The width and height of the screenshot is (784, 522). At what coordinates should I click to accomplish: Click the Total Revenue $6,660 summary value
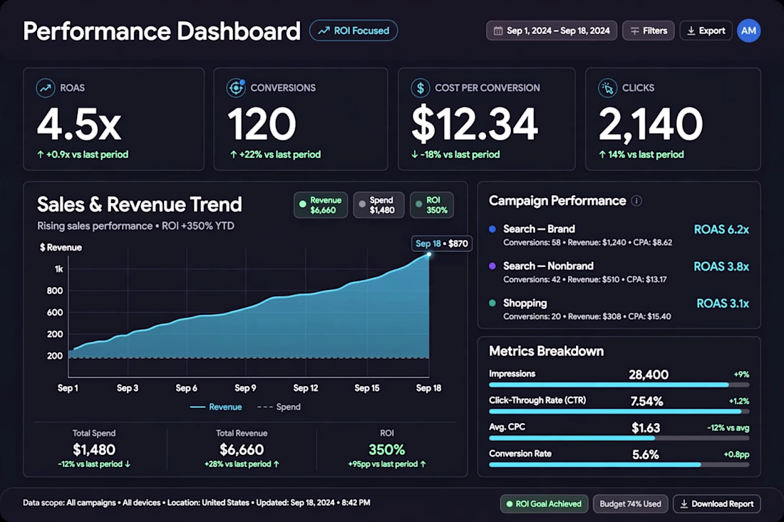click(x=242, y=449)
